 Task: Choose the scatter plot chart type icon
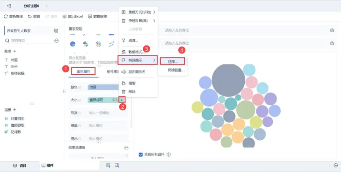(111, 44)
